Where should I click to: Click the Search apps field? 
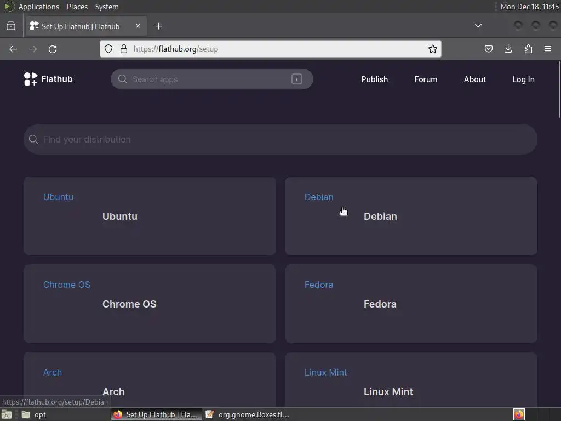[x=212, y=79]
